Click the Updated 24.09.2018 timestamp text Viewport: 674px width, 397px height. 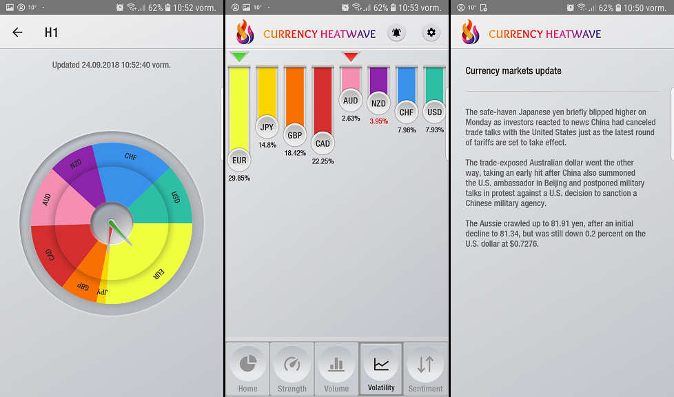point(112,65)
